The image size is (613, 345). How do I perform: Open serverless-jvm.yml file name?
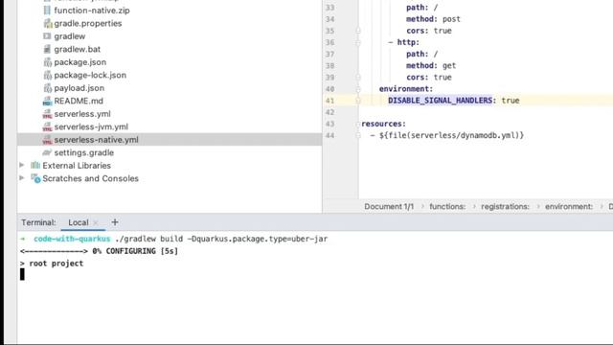(x=91, y=126)
